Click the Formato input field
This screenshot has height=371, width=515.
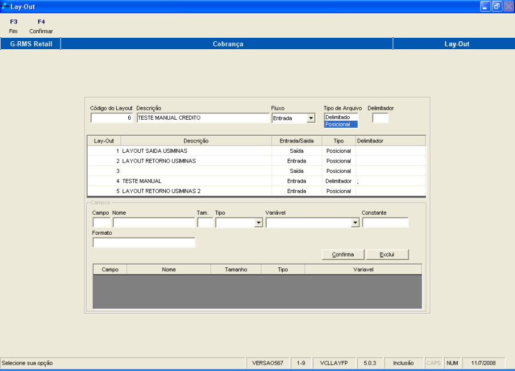click(144, 243)
